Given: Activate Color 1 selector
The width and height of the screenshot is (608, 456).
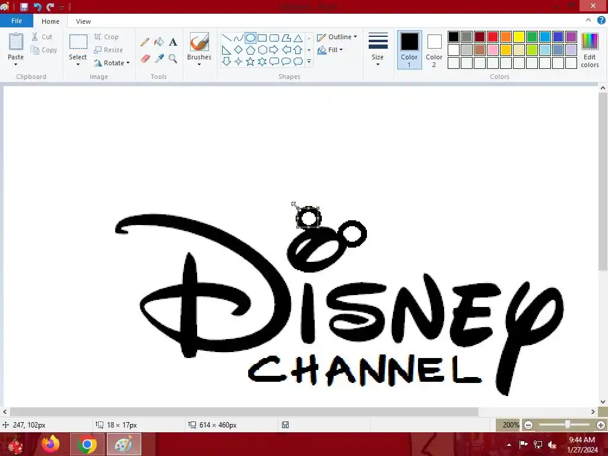Looking at the screenshot, I should (409, 50).
